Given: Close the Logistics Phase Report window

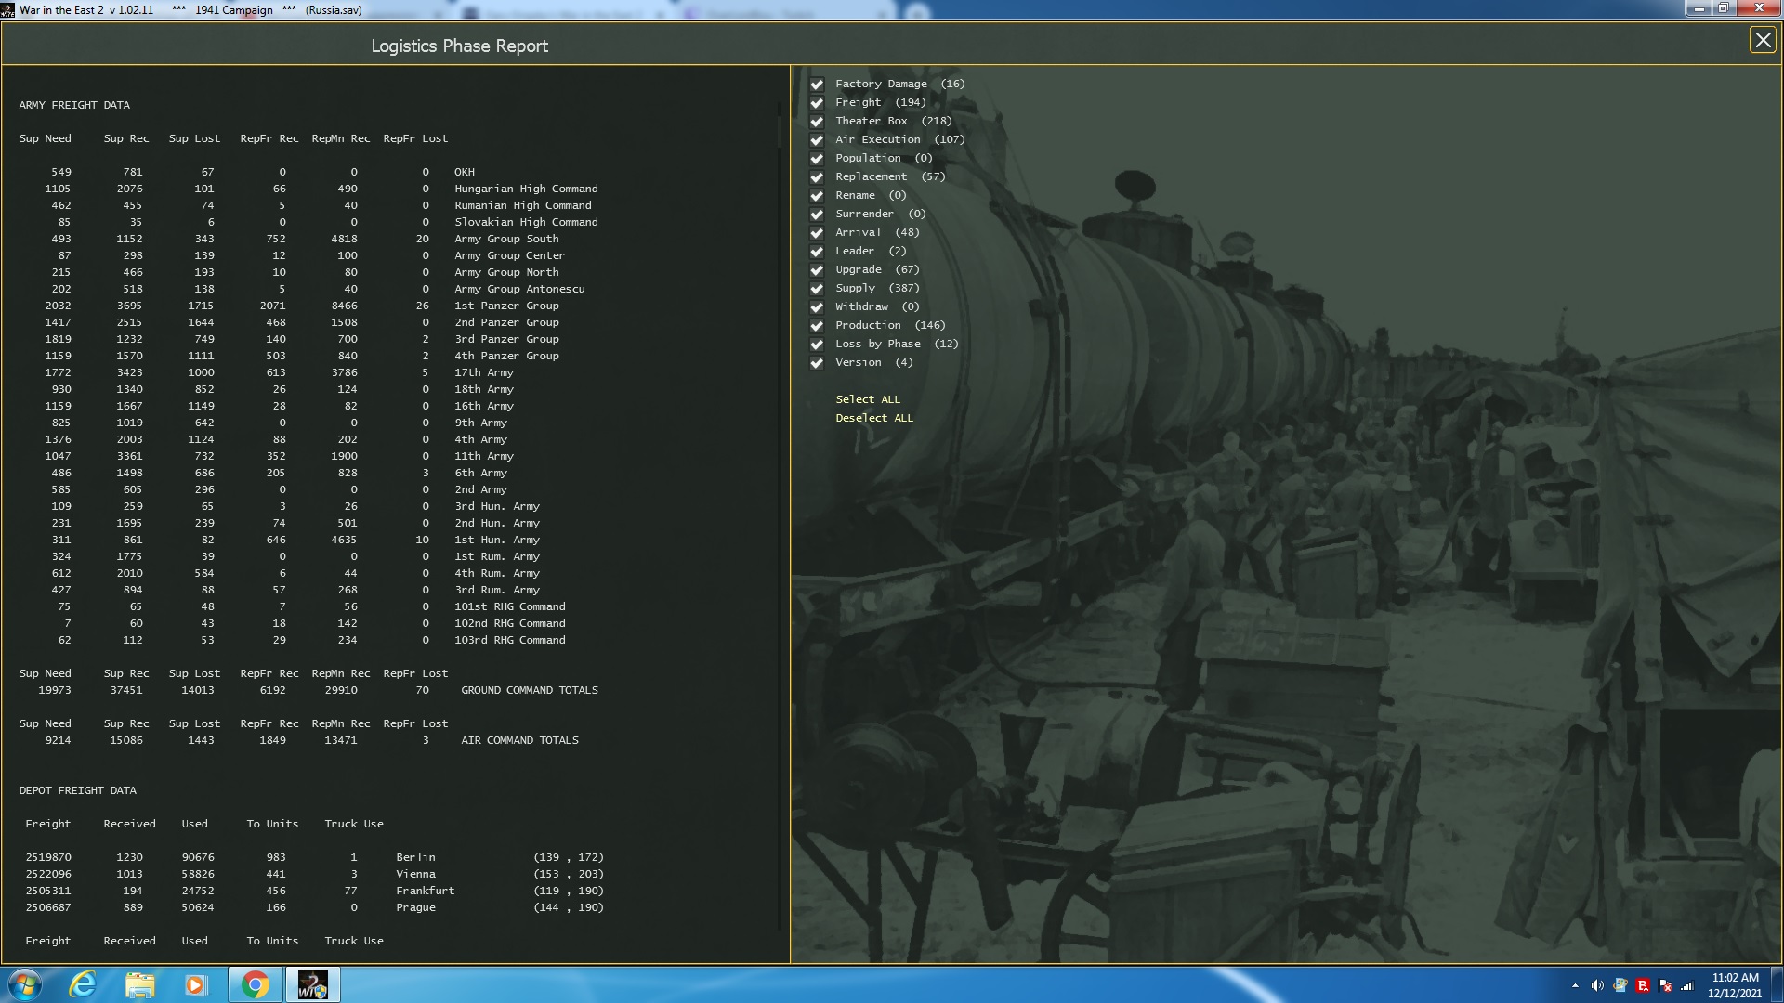Looking at the screenshot, I should 1762,40.
